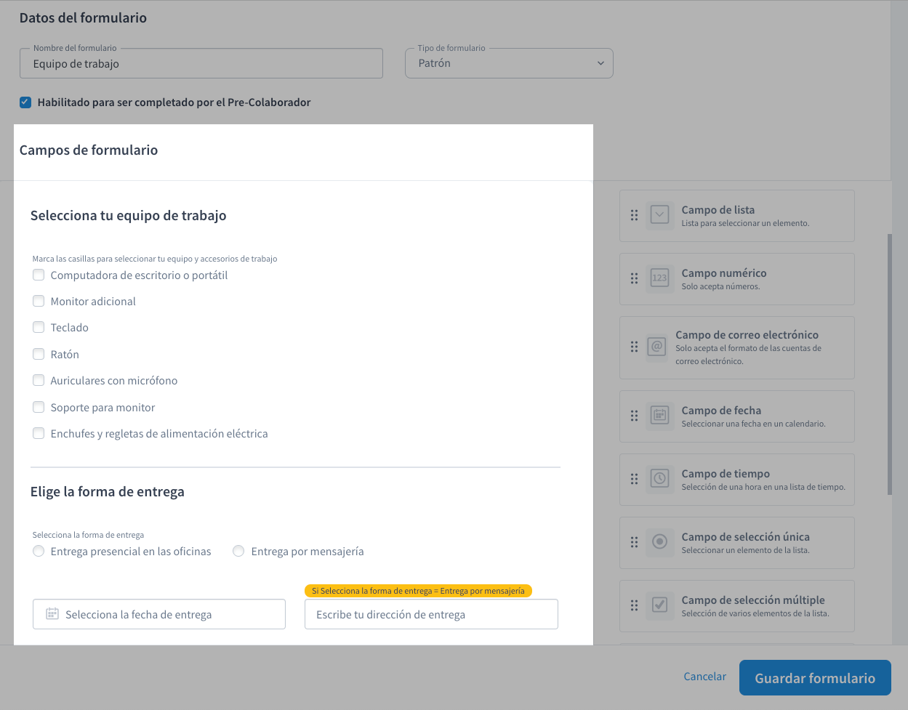The image size is (908, 710).
Task: Click calendar icon in delivery date field
Action: pyautogui.click(x=52, y=614)
